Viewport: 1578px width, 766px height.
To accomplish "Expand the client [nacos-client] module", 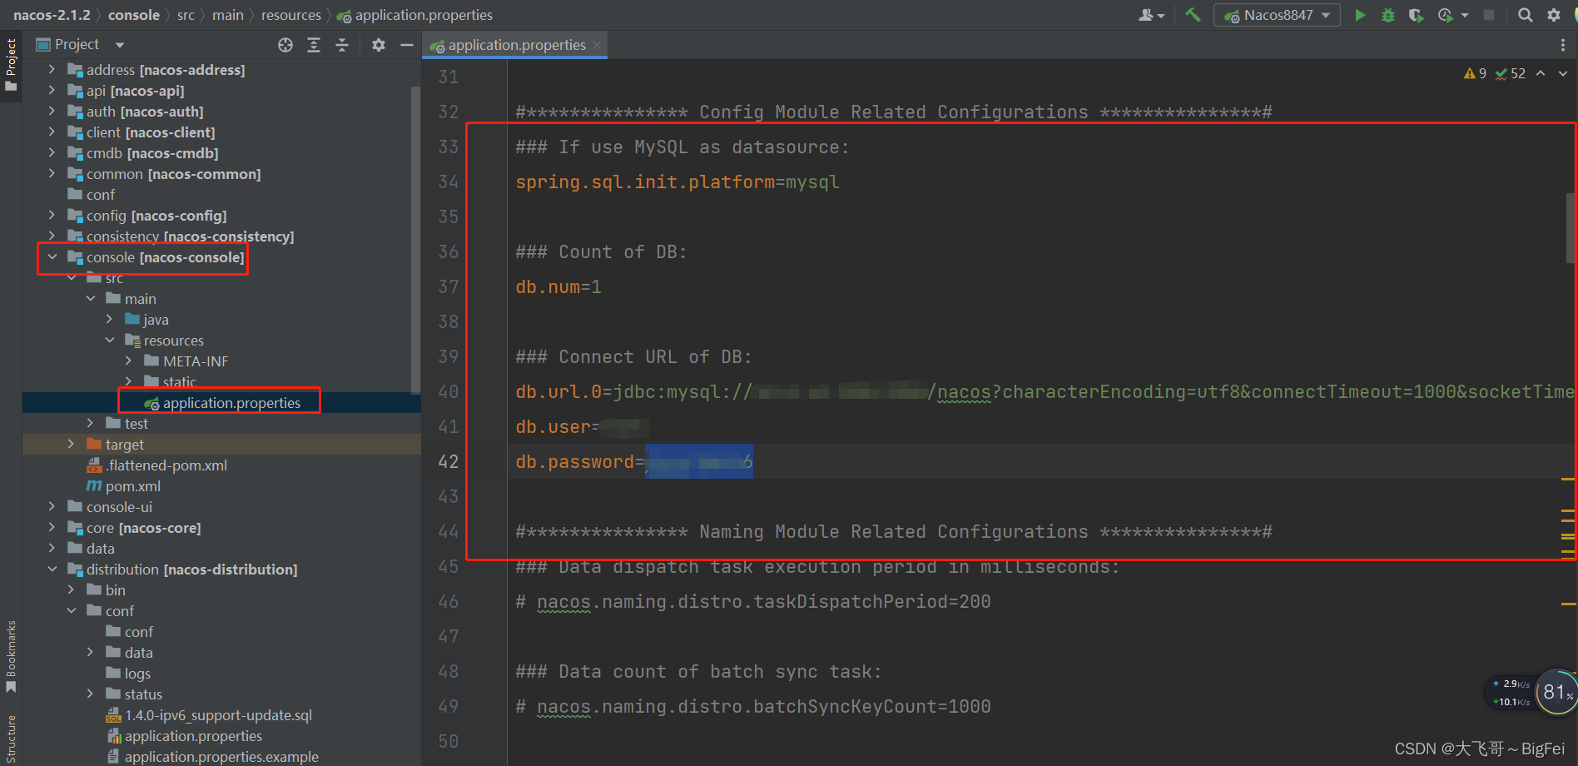I will (52, 132).
